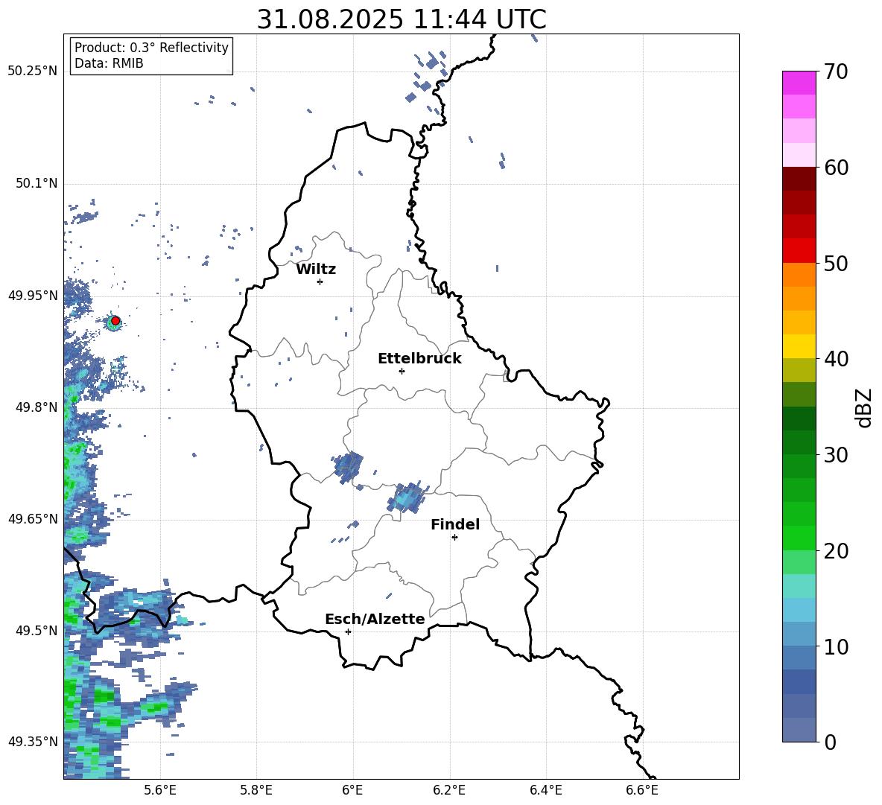The width and height of the screenshot is (882, 805).
Task: Click the 40 tick label on colorbar
Action: 836,359
